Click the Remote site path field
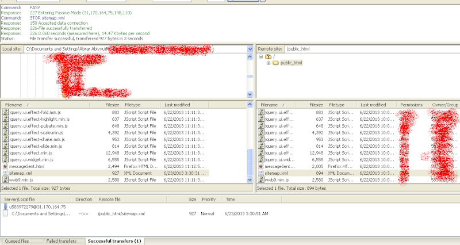This screenshot has height=245, width=460. coord(373,49)
